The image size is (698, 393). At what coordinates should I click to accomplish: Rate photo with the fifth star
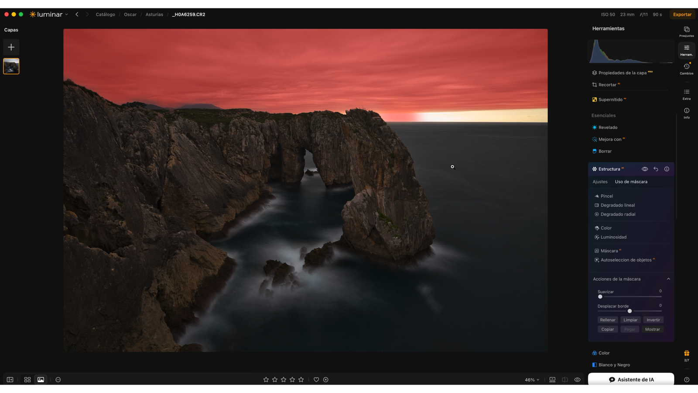[x=301, y=379]
